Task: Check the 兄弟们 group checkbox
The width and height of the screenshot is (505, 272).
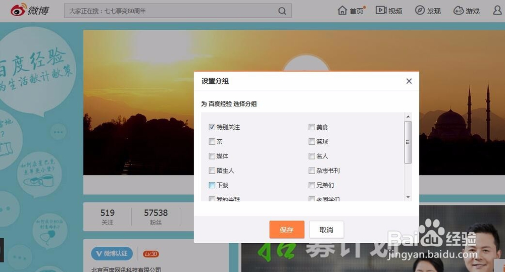Action: coord(312,185)
